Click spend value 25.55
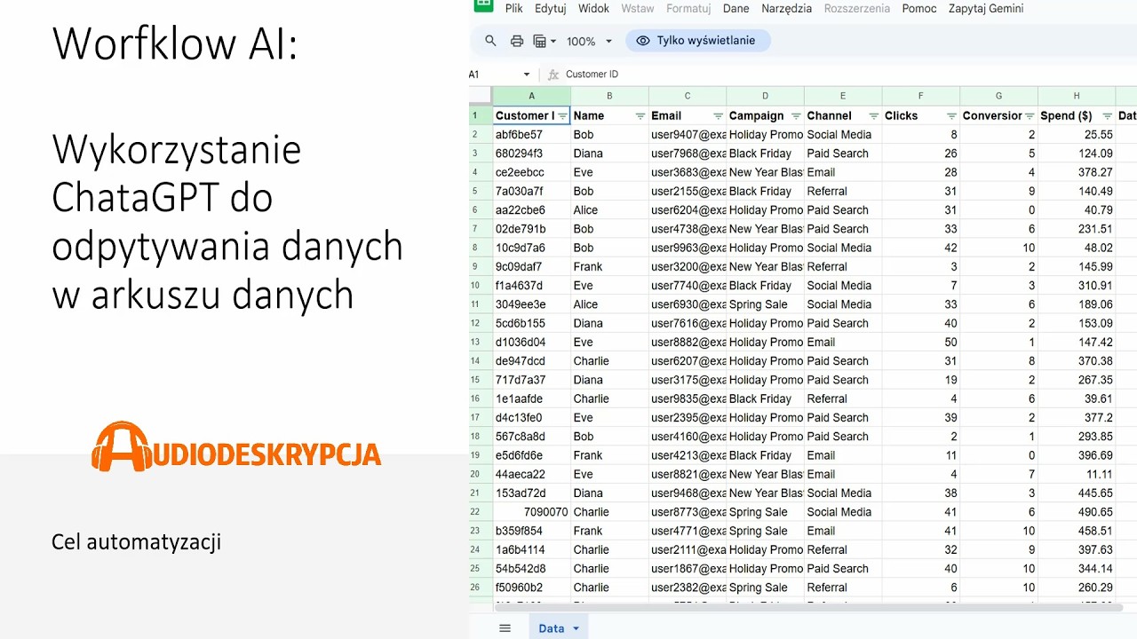The image size is (1137, 639). pos(1077,135)
